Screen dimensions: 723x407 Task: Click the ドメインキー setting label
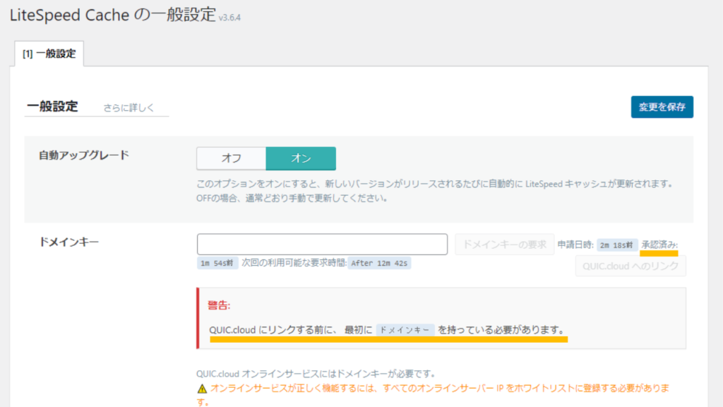click(x=68, y=242)
